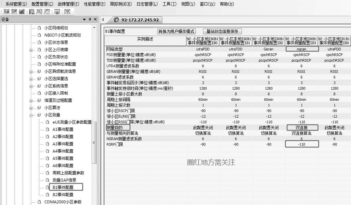351x205 pixels.
Task: Click the B1事件配置 field above the table
Action: coord(129,31)
